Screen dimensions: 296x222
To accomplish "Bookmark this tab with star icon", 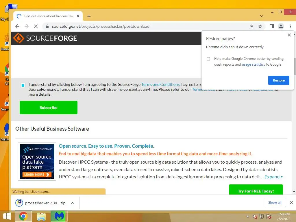I will [260, 26].
